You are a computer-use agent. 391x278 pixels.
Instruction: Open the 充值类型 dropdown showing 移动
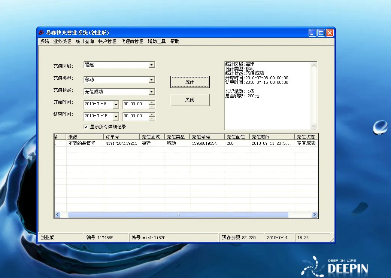pos(151,80)
